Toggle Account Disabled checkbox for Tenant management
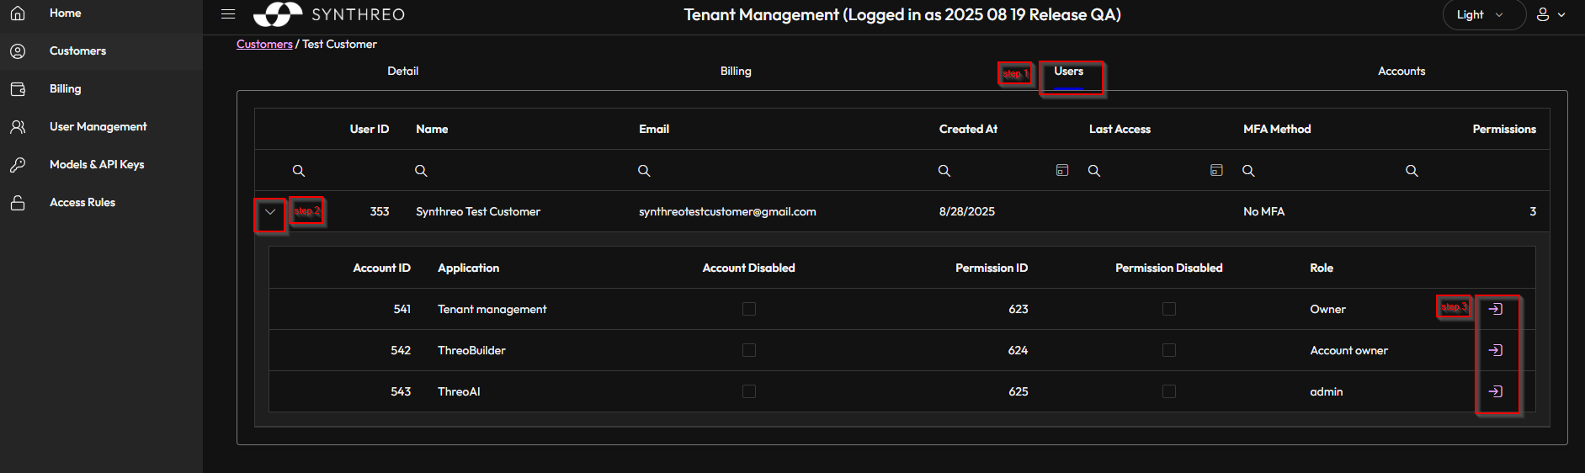 point(749,309)
